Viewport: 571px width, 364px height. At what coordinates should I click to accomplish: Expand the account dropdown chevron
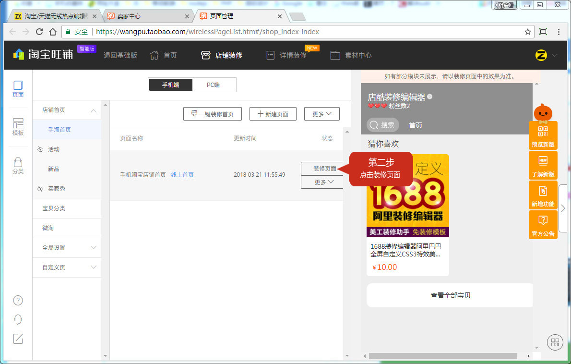point(555,55)
